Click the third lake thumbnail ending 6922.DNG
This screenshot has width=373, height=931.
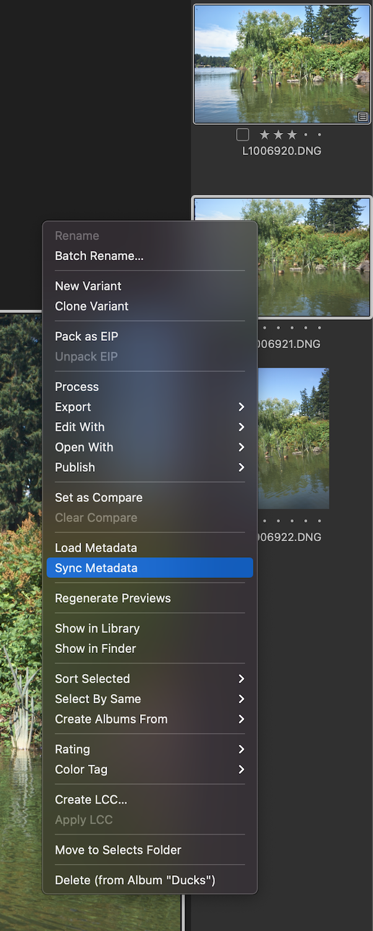[x=294, y=438]
